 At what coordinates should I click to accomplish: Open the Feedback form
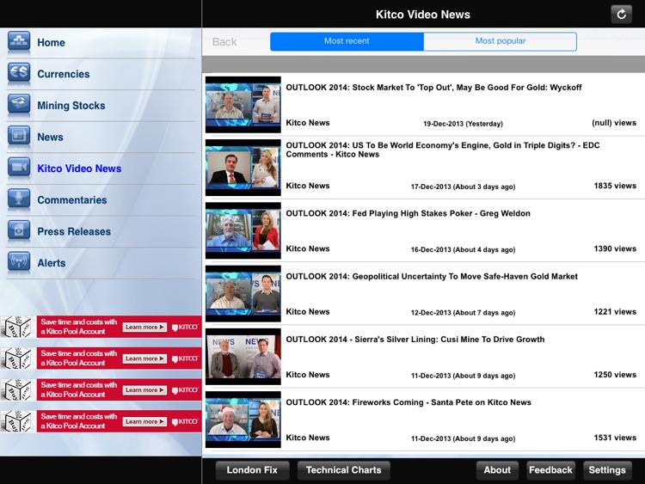[550, 470]
